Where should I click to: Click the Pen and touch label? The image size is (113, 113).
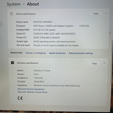pos(23,45)
